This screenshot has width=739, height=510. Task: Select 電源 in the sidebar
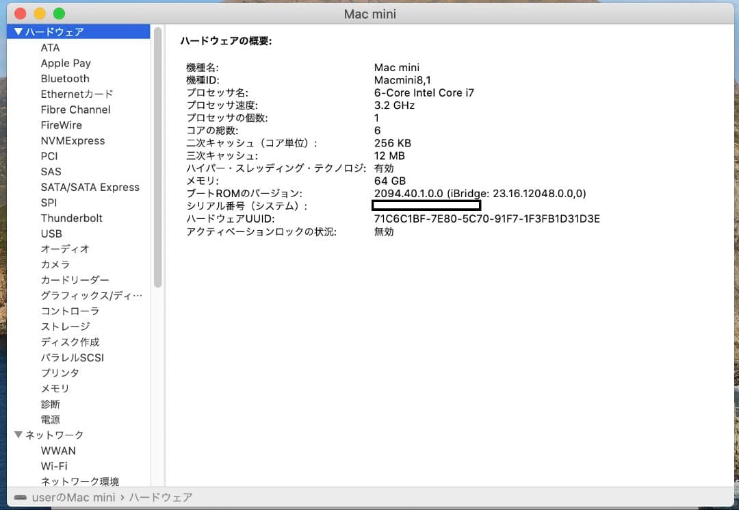click(50, 420)
